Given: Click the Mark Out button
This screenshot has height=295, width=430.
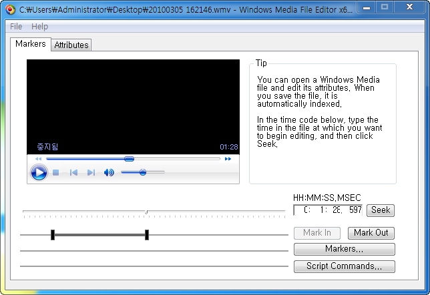Looking at the screenshot, I should 371,233.
